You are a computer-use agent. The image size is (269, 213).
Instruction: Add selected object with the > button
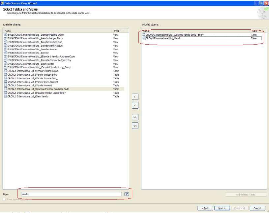pyautogui.click(x=135, y=97)
